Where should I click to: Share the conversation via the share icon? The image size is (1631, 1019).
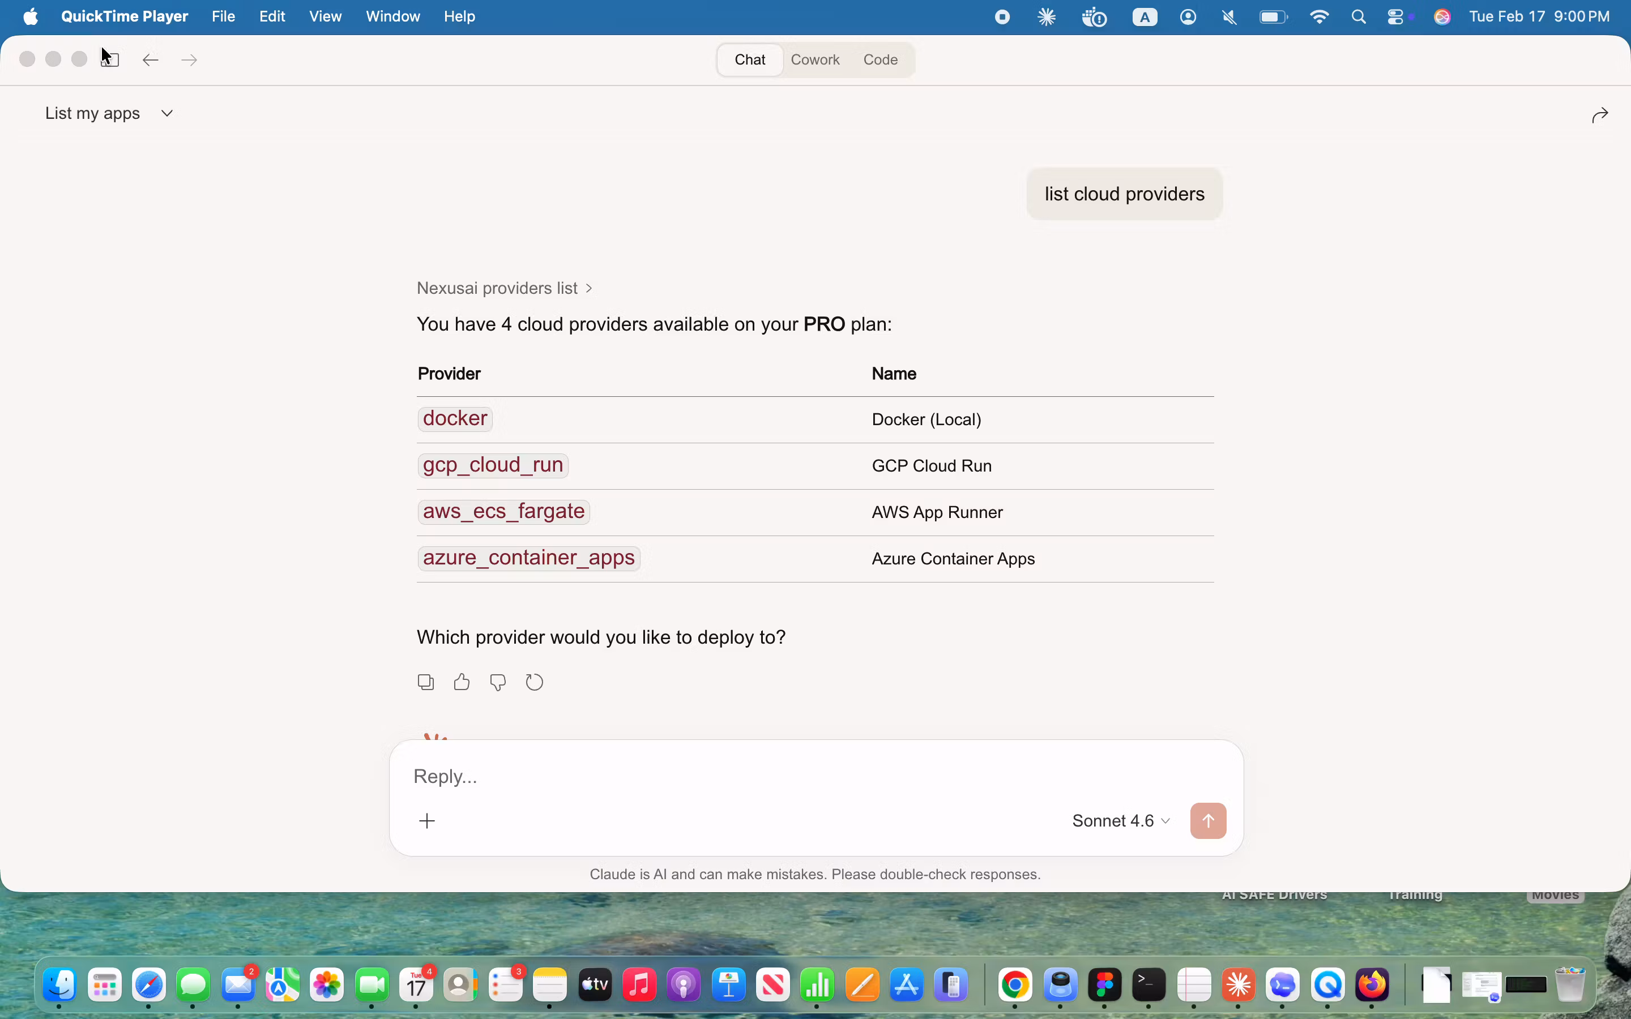(1599, 113)
